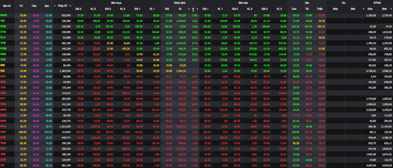Select the VRE ticker

click(x=3, y=154)
